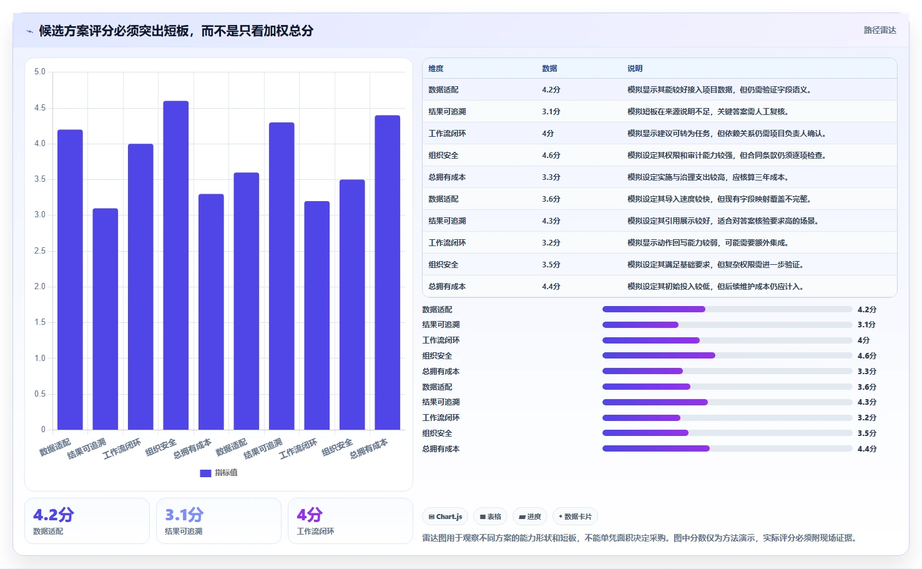
Task: Select the row 模拟设定其引用展示较好
Action: pyautogui.click(x=660, y=221)
